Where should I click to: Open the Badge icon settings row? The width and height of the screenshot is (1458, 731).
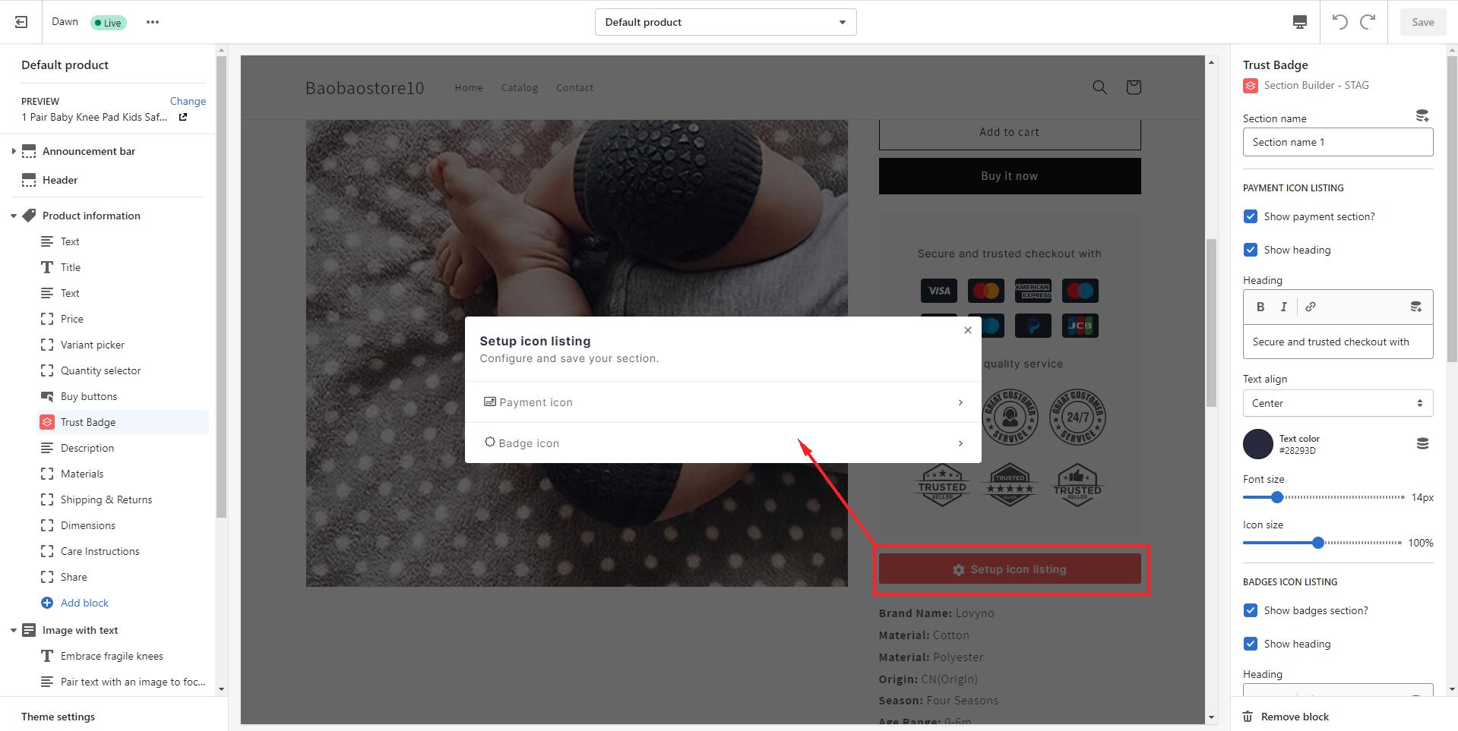pyautogui.click(x=723, y=443)
